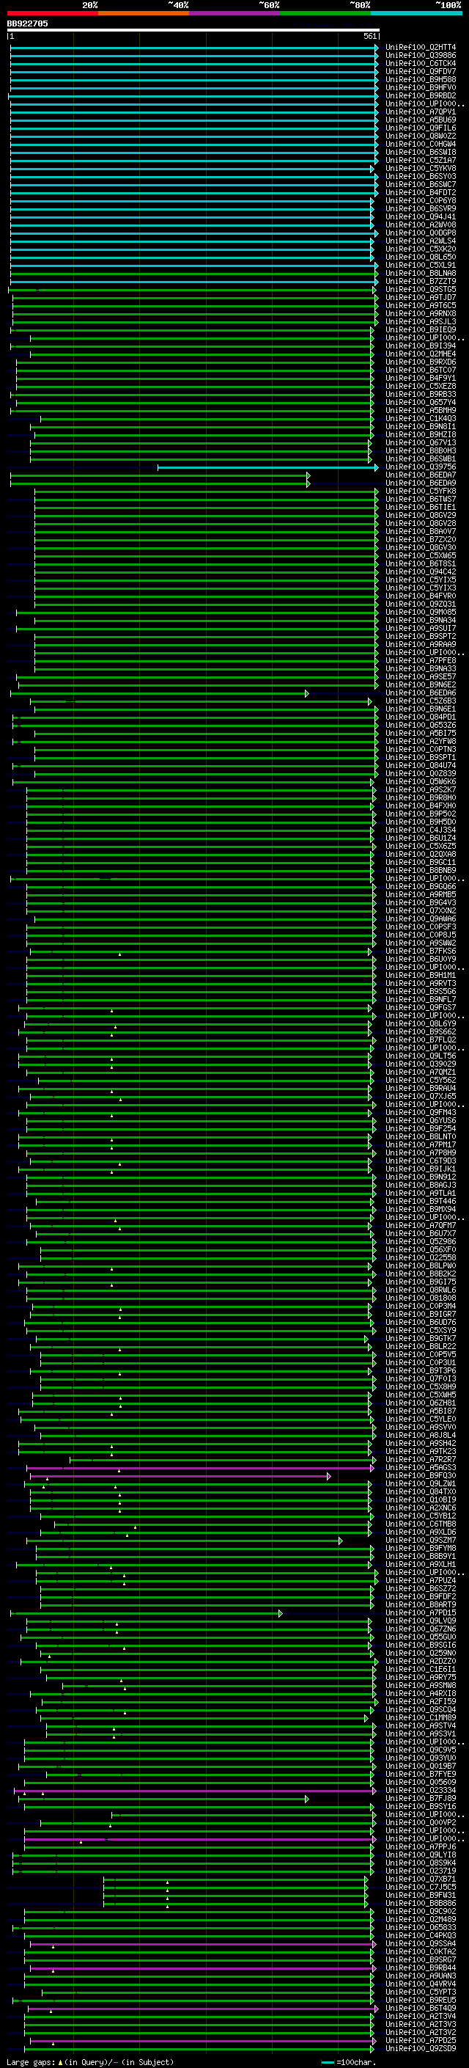The image size is (469, 2068).
Task: Click the BB922705 query name
Action: click(27, 23)
